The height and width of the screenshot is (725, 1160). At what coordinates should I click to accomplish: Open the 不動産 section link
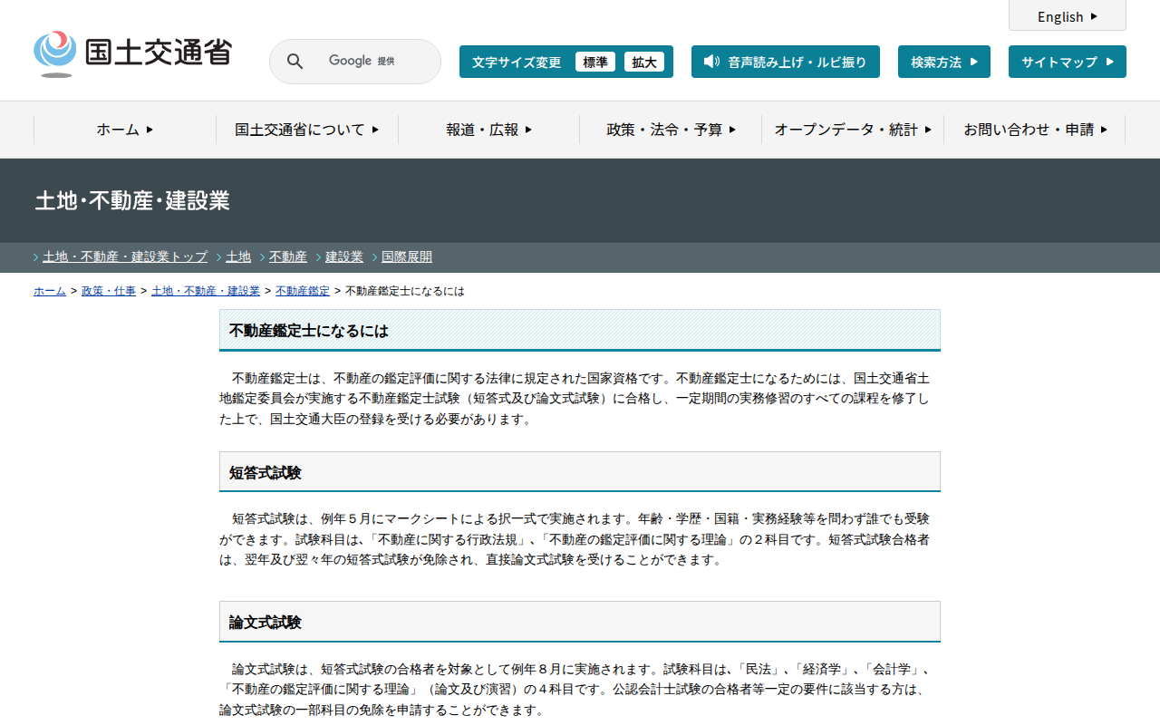(x=288, y=256)
